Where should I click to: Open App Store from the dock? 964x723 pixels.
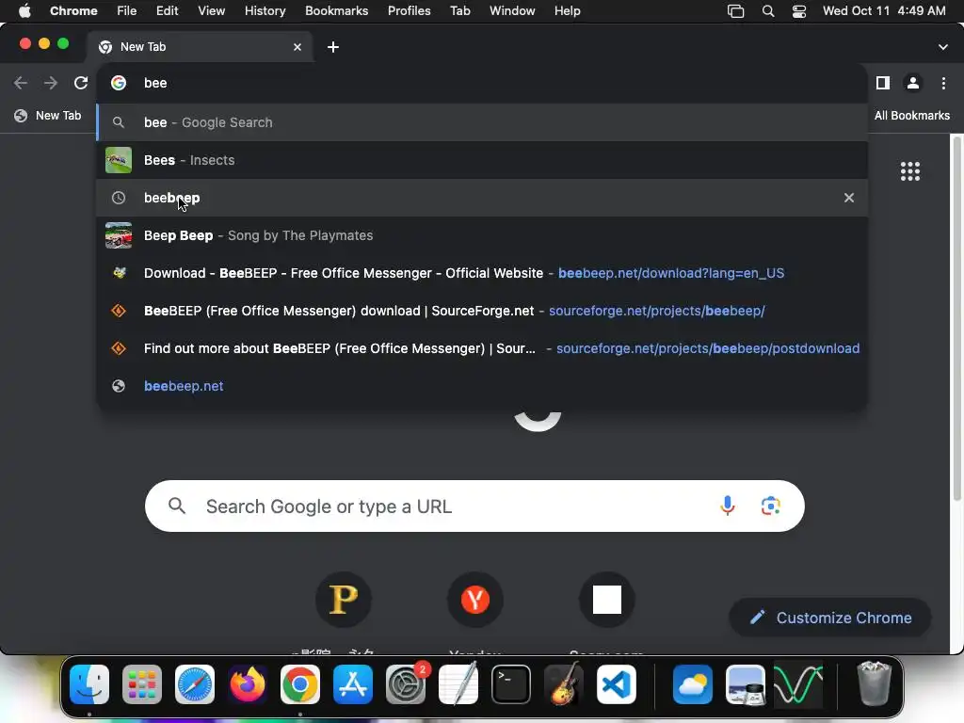click(x=353, y=684)
